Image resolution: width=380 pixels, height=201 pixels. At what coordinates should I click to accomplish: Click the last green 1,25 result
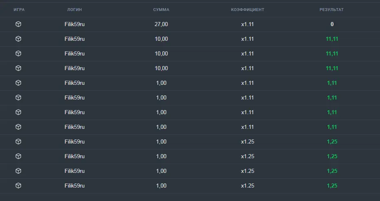point(332,186)
